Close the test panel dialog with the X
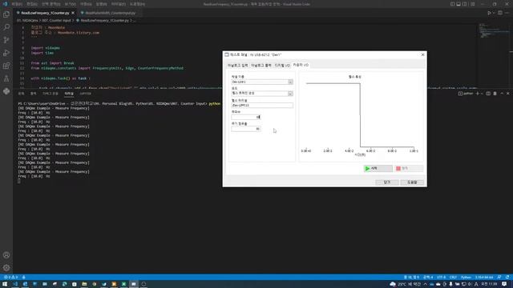Screen dimensions: 513x288 422,55
